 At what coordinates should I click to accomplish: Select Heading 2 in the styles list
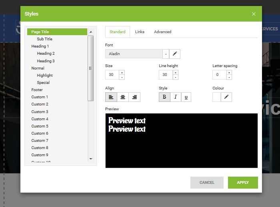pos(46,54)
